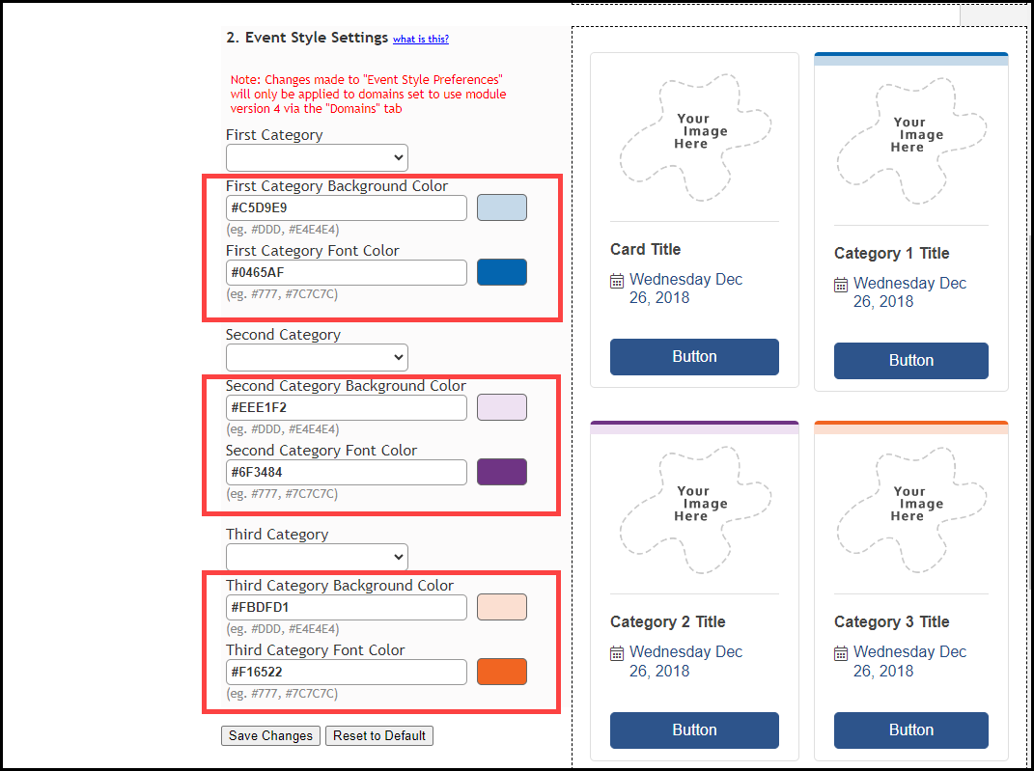Click calendar icon in Category 3 card
Viewport: 1034px width, 771px height.
[841, 653]
